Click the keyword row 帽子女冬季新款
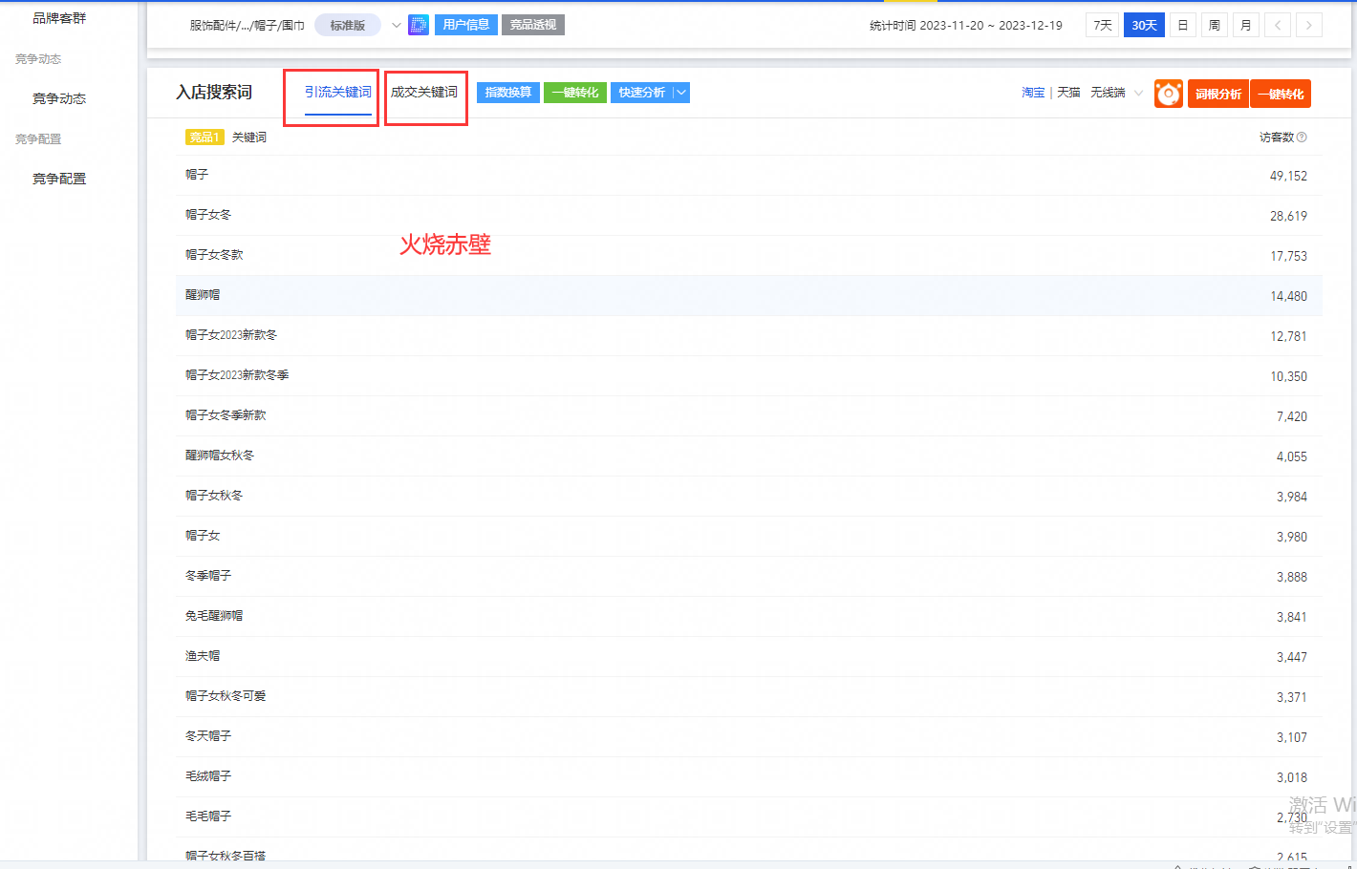Viewport: 1357px width, 869px height. tap(749, 415)
